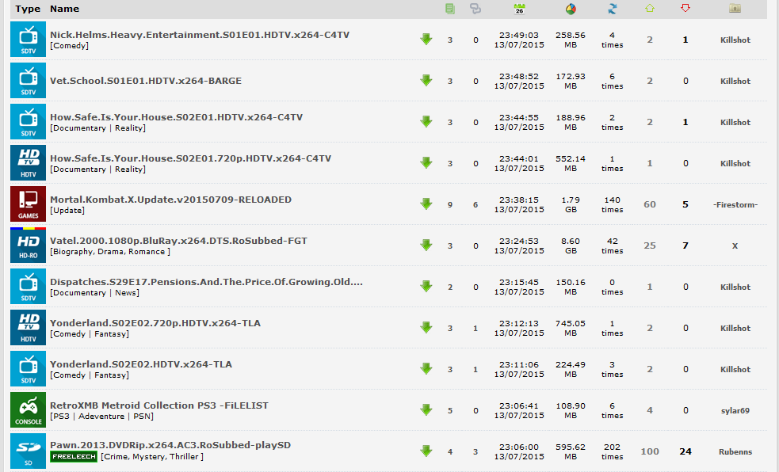Click SDTV category icon for Vet.School row
This screenshot has width=779, height=472.
(x=29, y=81)
